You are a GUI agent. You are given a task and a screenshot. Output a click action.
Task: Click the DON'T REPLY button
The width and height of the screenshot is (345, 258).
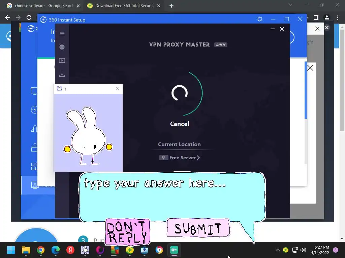pos(128,232)
